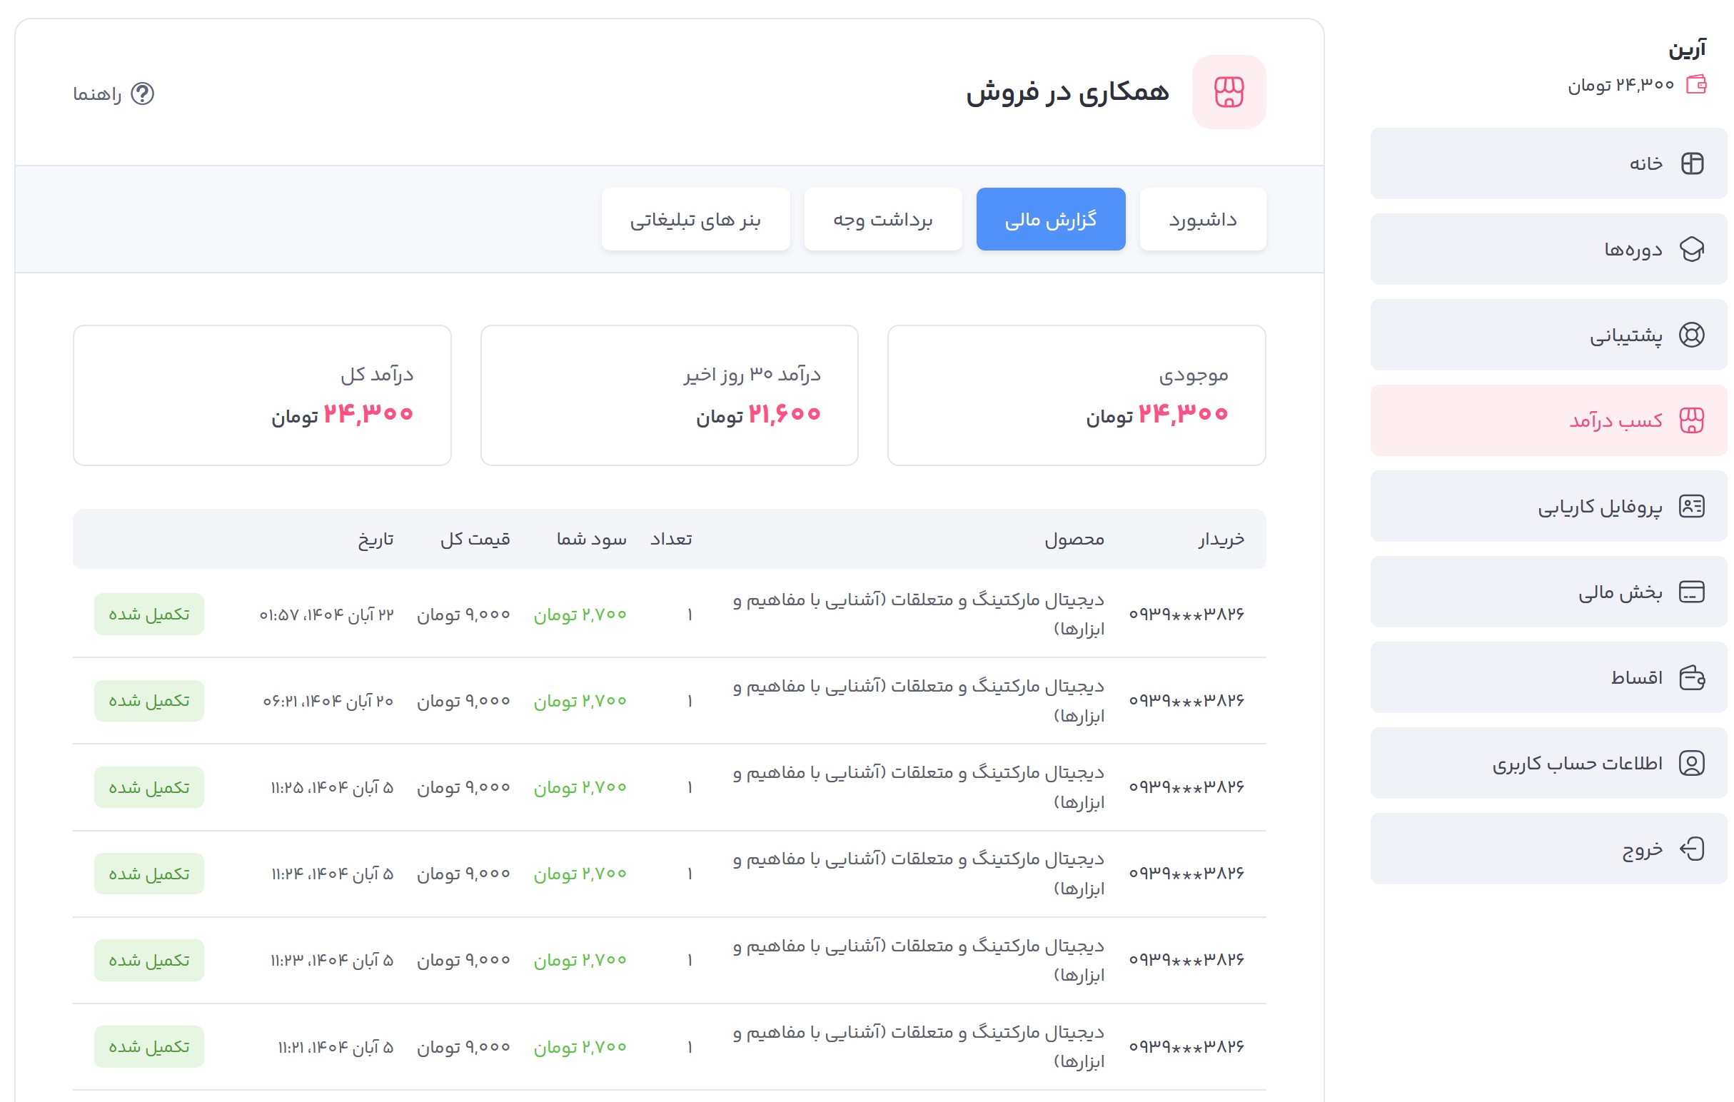Click the completed (تکمیل شده) badge in the 22 Aban row
The height and width of the screenshot is (1102, 1734).
coord(149,614)
